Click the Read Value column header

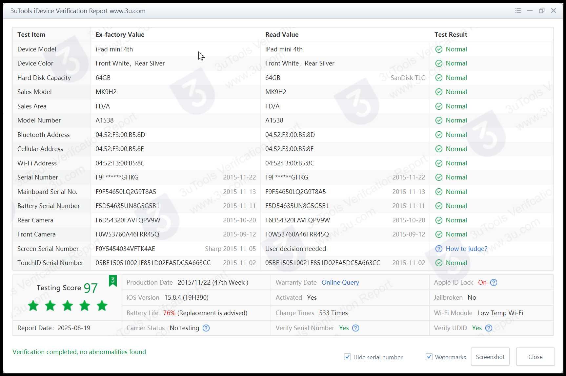click(282, 34)
